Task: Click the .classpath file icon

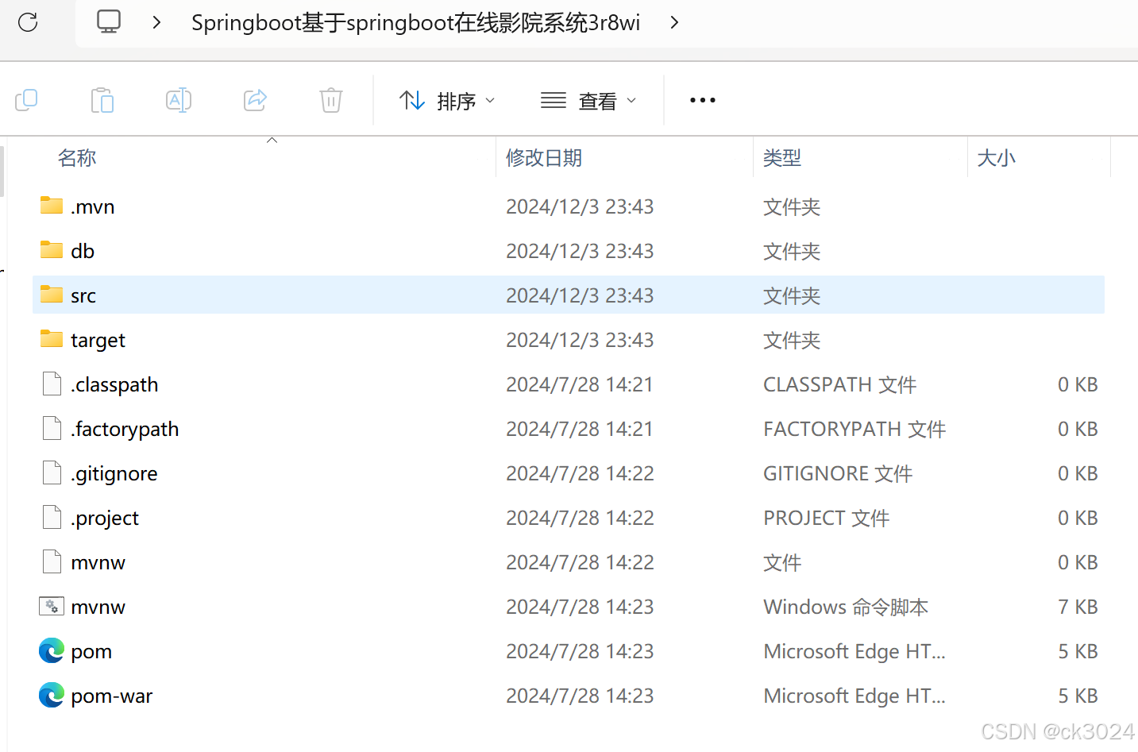Action: click(52, 384)
